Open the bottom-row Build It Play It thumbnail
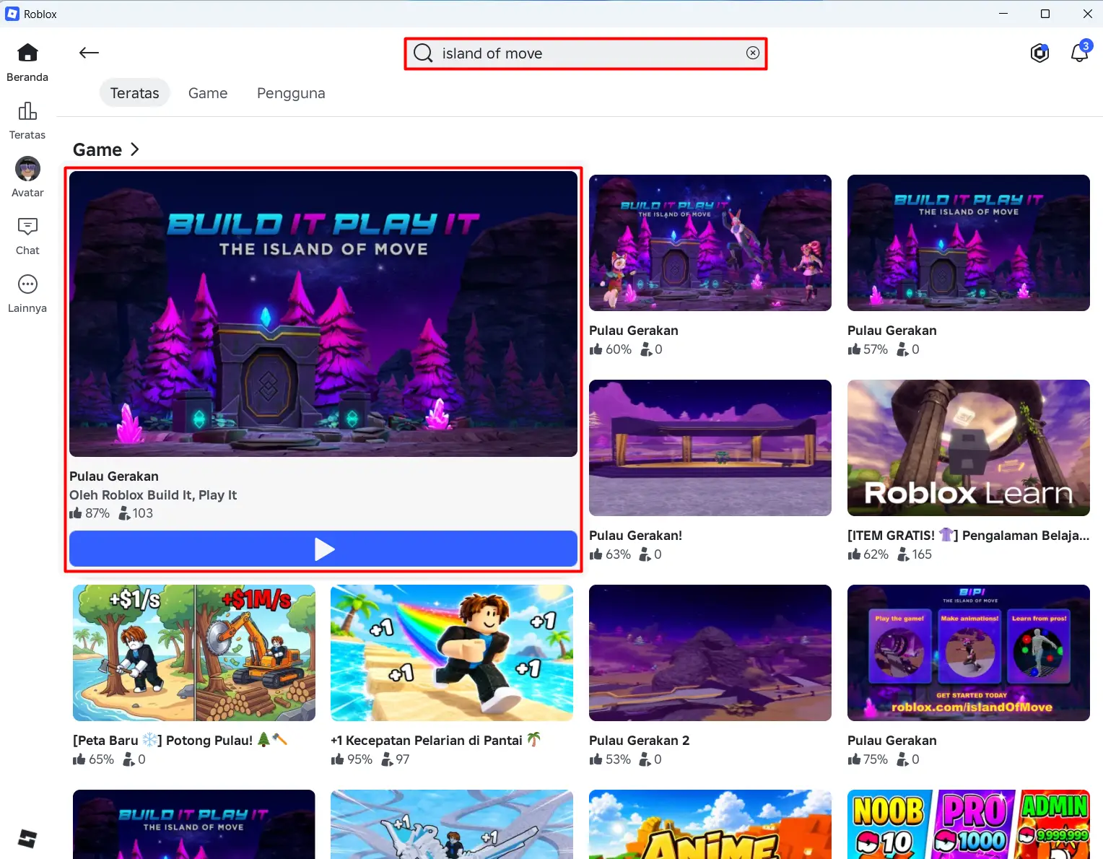 tap(194, 824)
